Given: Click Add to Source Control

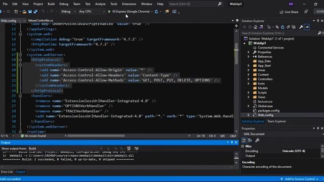Looking at the screenshot, I should [299, 179].
